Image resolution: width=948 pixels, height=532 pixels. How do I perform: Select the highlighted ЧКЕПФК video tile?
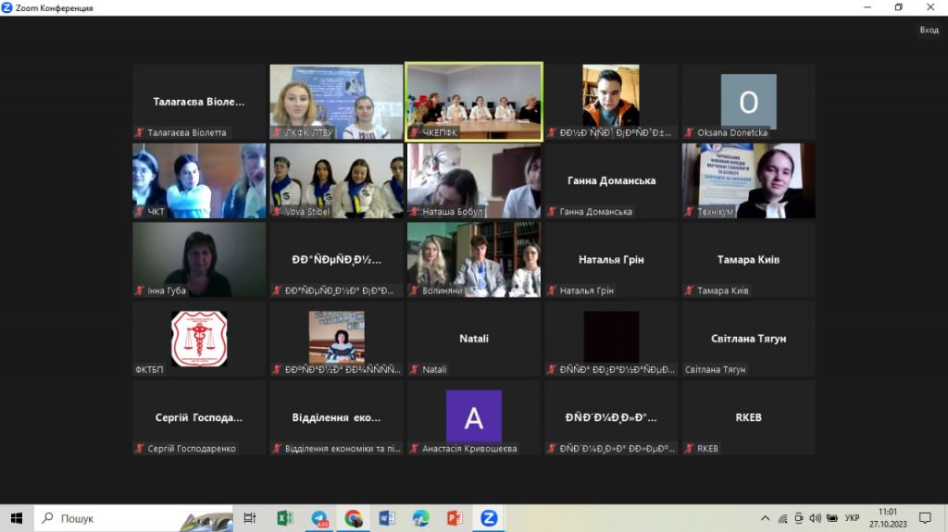474,101
